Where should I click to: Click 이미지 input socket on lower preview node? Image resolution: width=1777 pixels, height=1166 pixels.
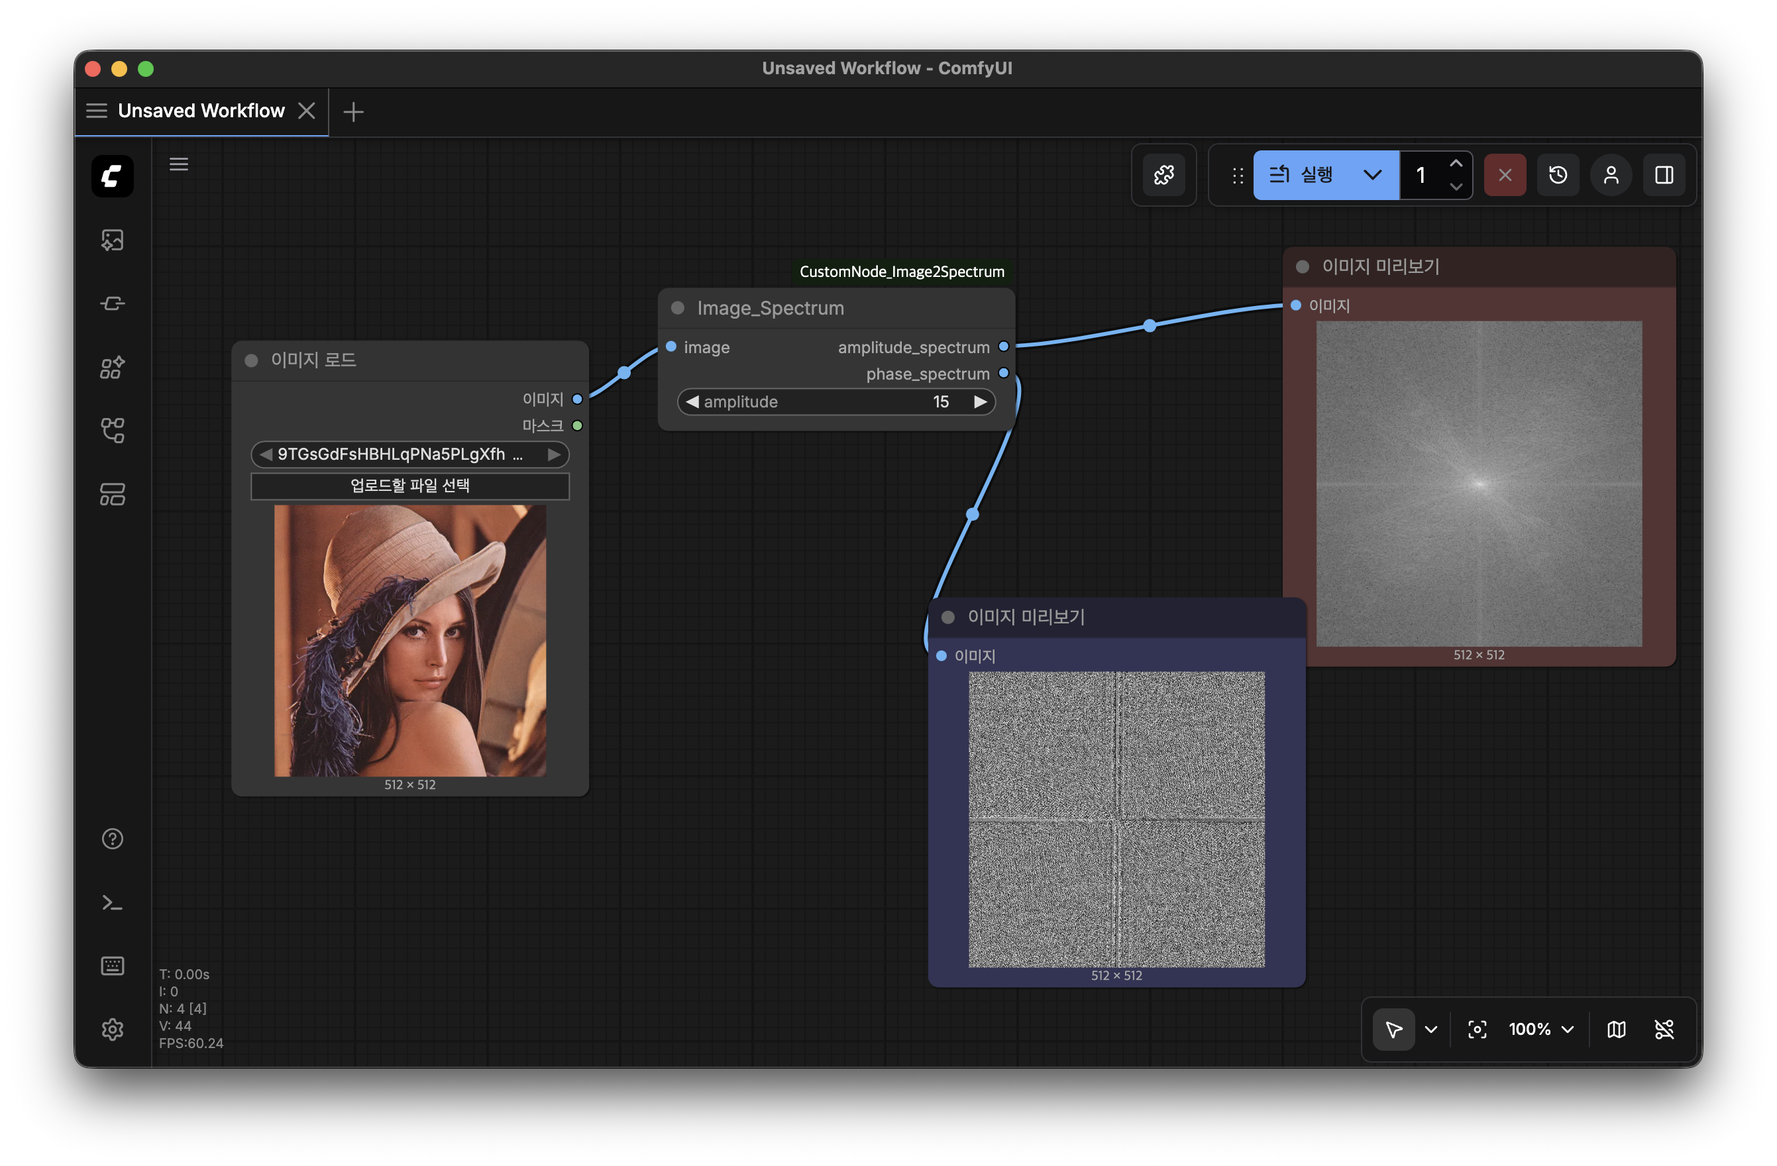942,656
